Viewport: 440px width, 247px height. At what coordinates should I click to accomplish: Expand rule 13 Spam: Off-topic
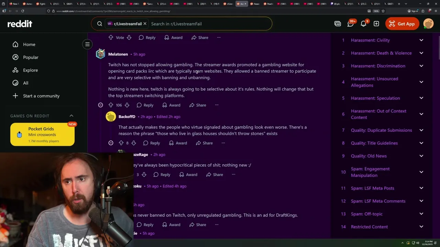(x=421, y=214)
